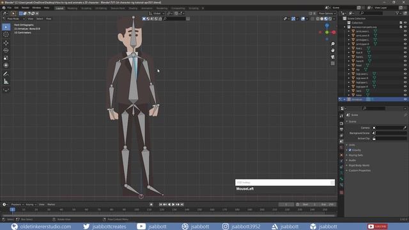
Task: Jump to the timeline start button
Action: (x=160, y=204)
